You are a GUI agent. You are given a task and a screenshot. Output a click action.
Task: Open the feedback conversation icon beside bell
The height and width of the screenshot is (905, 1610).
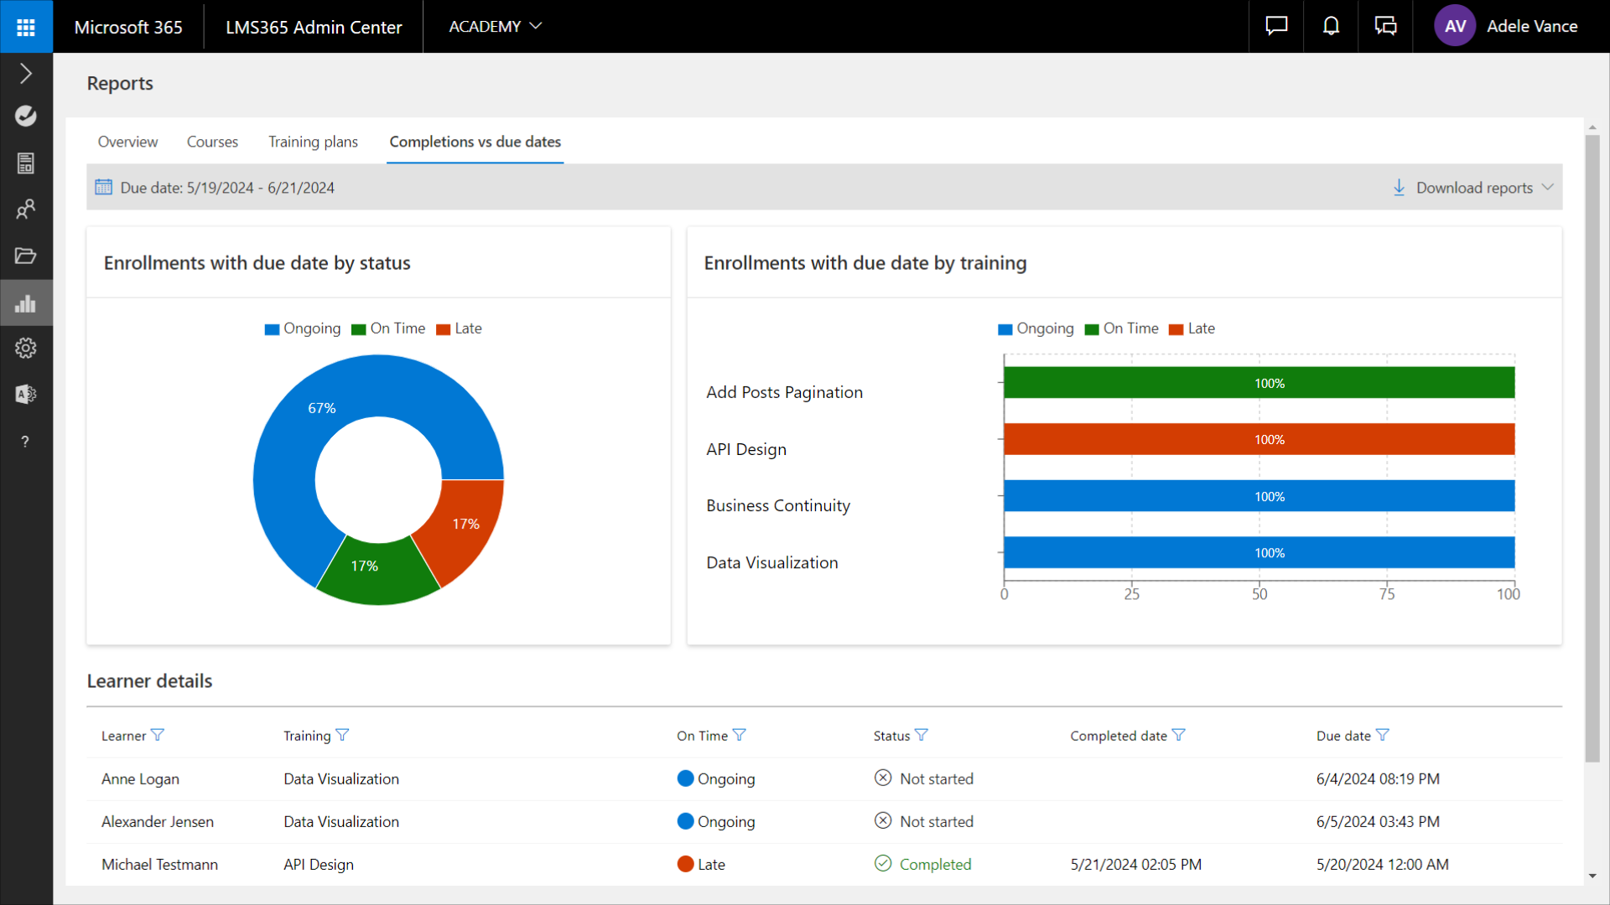(1385, 27)
